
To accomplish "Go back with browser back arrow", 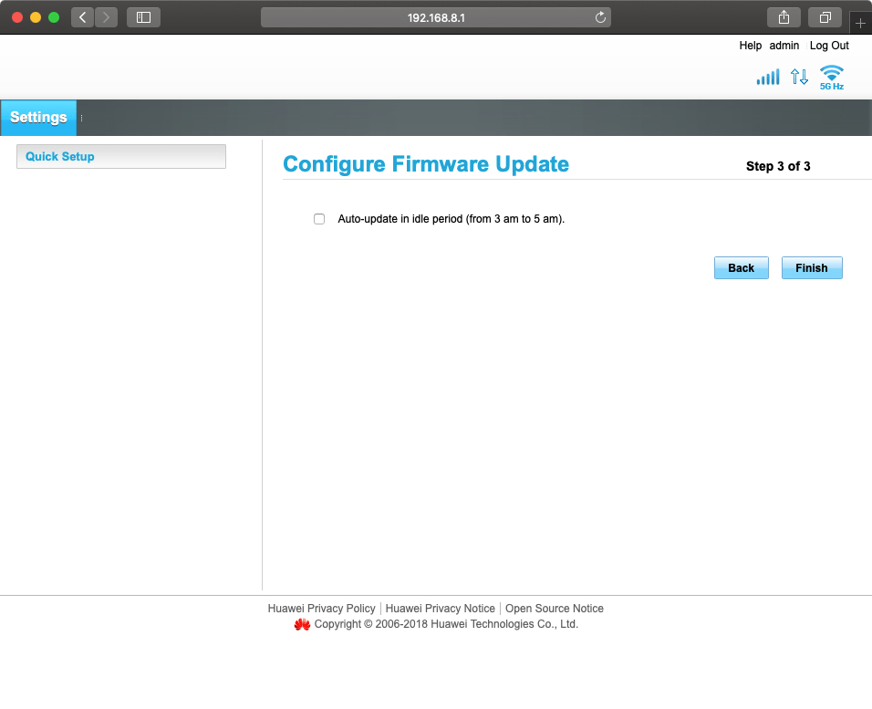I will point(83,17).
